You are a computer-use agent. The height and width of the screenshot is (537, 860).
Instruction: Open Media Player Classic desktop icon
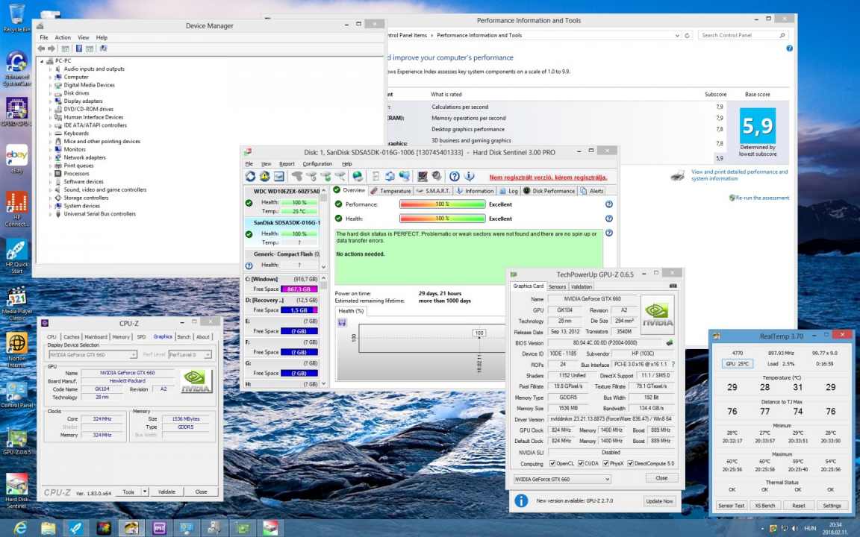(16, 304)
